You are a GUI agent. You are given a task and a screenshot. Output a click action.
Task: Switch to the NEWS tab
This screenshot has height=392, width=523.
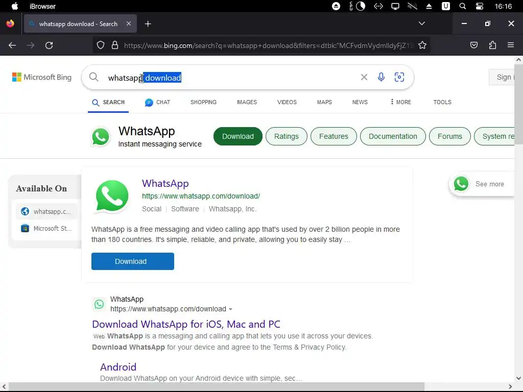360,102
